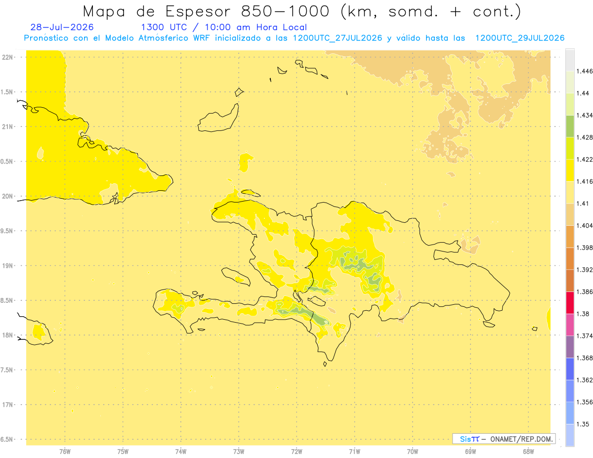Screen dimensions: 593x458
Task: Click the valid-until time "1200UTC_29JUL2026"
Action: pos(520,38)
